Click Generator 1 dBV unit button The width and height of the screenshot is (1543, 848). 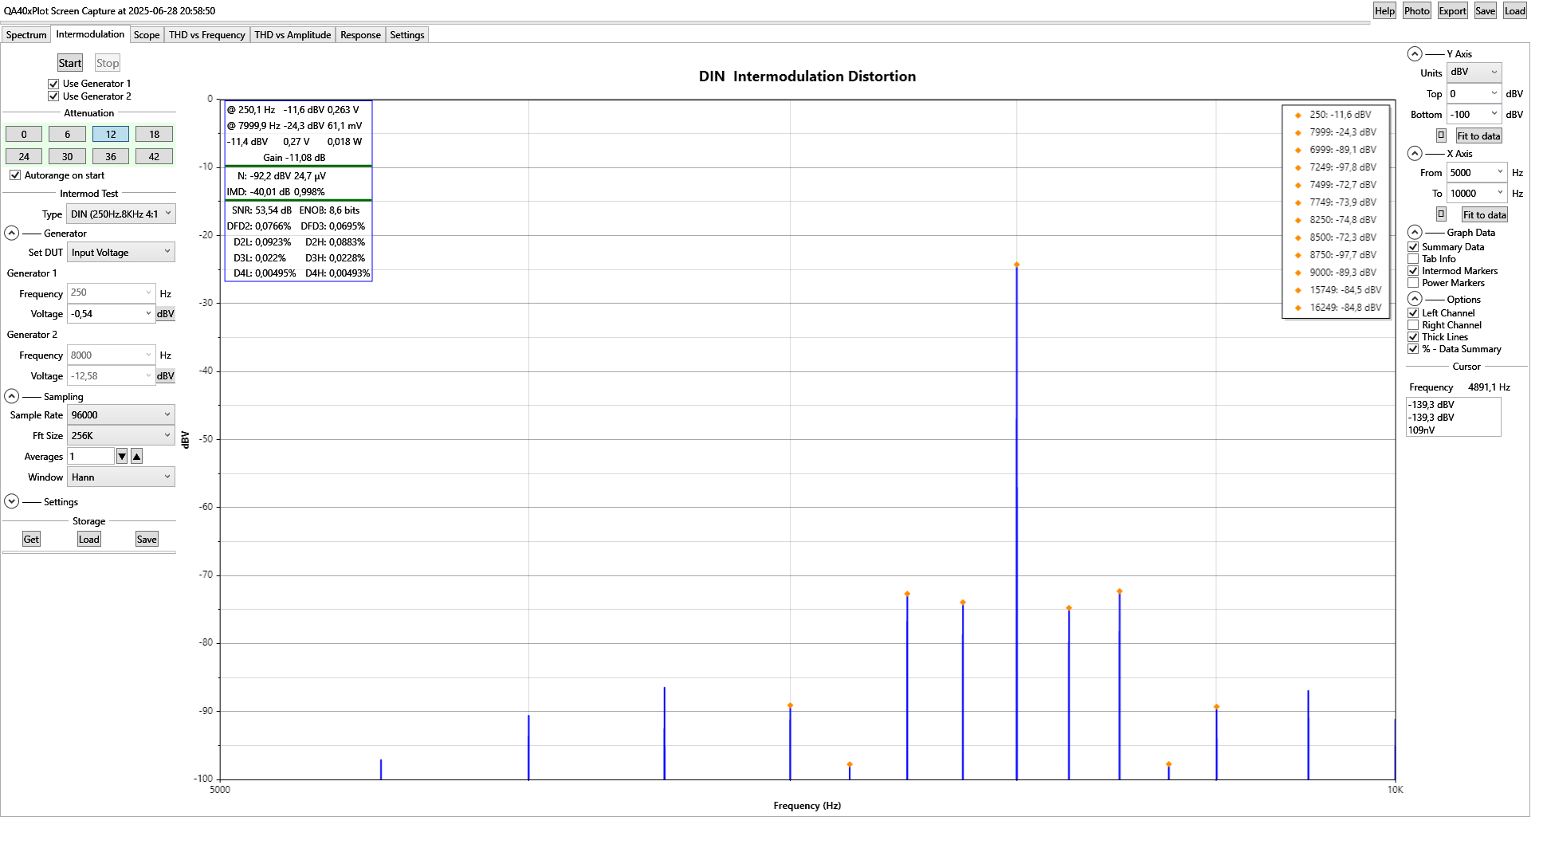(x=166, y=313)
